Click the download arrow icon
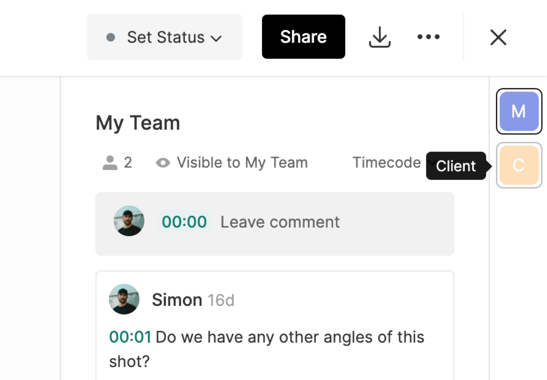The height and width of the screenshot is (380, 547). tap(379, 37)
